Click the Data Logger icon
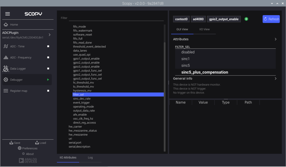Image resolution: width=286 pixels, height=167 pixels. pyautogui.click(x=6, y=68)
